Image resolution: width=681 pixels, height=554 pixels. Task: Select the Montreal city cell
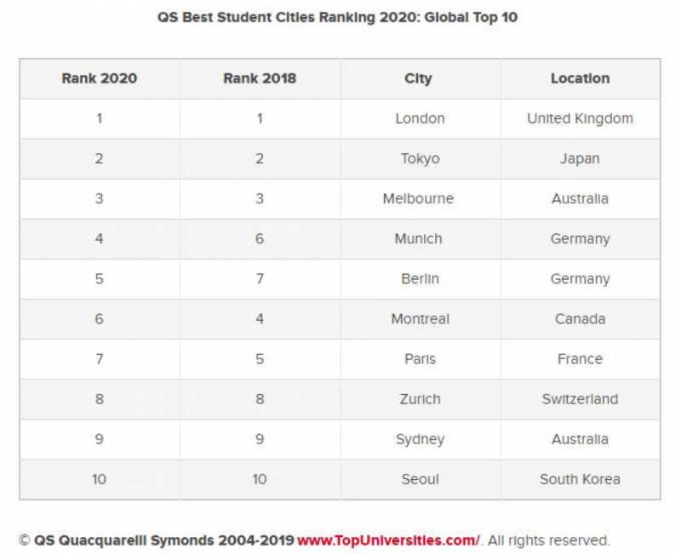(420, 319)
